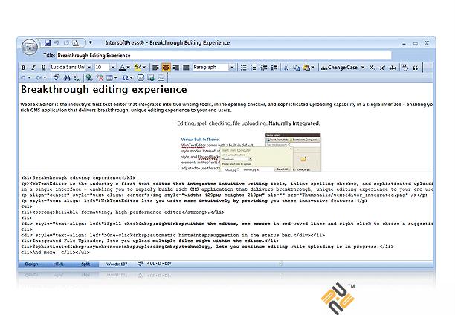This screenshot has width=455, height=315.
Task: Justify the text
Action: point(186,68)
